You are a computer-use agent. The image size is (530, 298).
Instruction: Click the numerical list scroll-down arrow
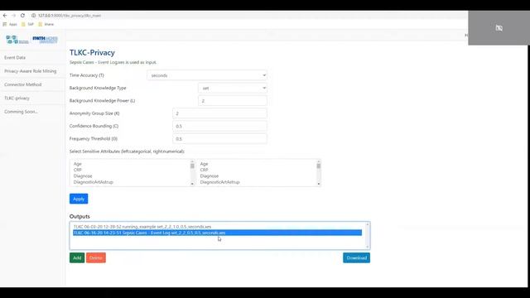click(318, 184)
